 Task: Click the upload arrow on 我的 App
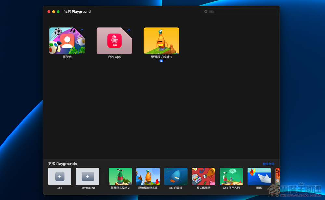[x=129, y=30]
